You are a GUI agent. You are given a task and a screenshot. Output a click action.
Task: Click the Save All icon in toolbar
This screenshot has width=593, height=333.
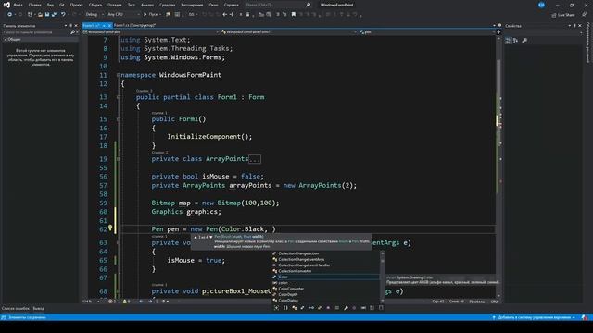point(54,15)
